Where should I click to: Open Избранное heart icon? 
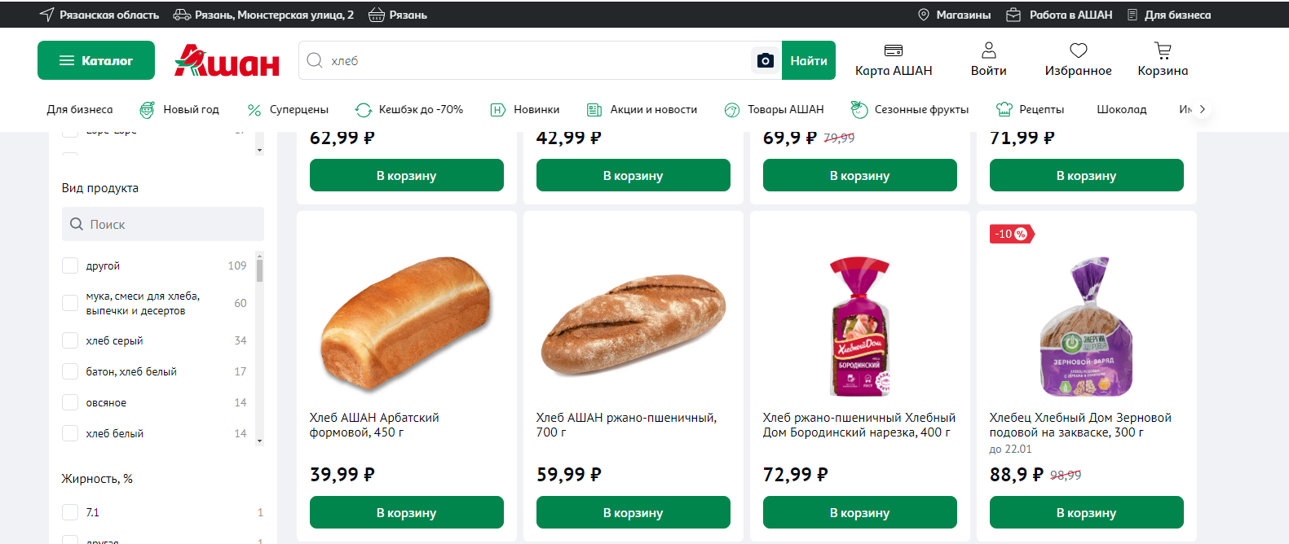(x=1078, y=51)
